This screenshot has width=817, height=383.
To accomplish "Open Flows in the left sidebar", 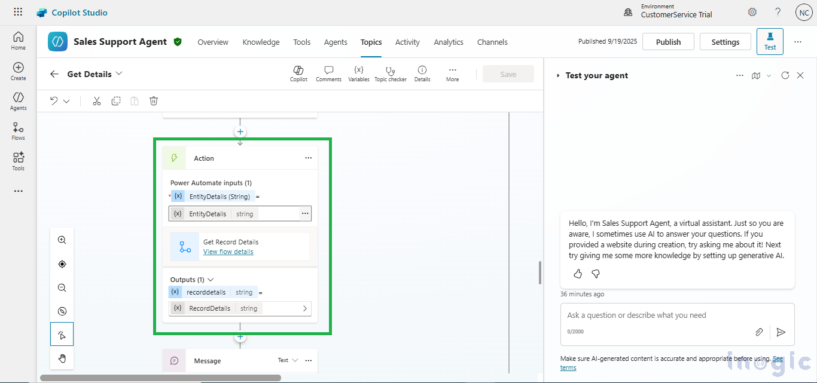I will pyautogui.click(x=18, y=131).
